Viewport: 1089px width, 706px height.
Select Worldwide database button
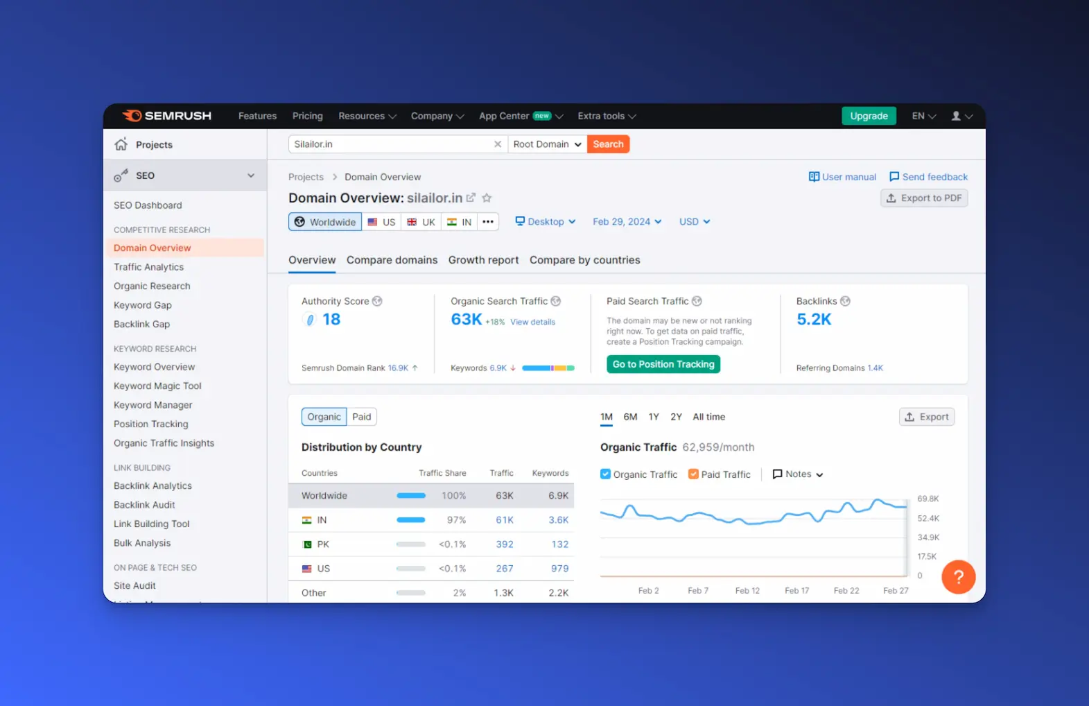pos(325,222)
